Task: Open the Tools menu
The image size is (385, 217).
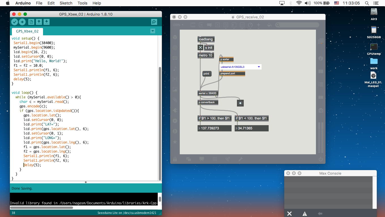Action: (x=82, y=3)
